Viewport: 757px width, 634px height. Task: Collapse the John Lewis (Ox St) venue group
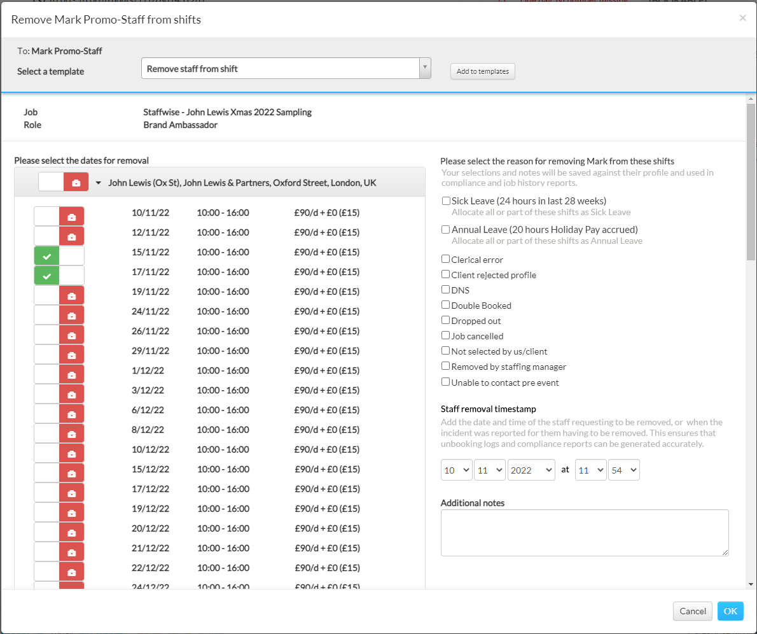(x=99, y=183)
